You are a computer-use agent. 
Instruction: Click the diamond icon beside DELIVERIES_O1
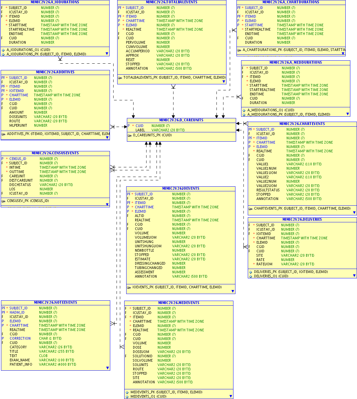click(x=250, y=276)
